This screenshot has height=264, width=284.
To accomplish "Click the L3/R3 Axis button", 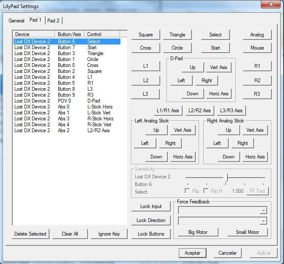I will [231, 111].
